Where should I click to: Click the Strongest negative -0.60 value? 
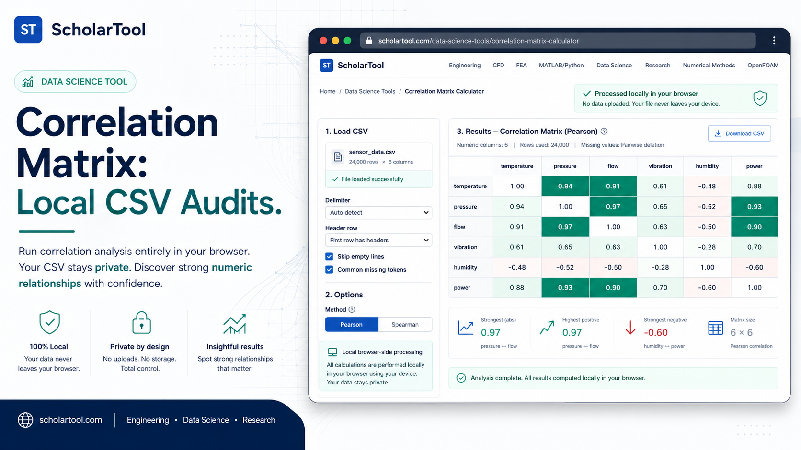pos(656,332)
